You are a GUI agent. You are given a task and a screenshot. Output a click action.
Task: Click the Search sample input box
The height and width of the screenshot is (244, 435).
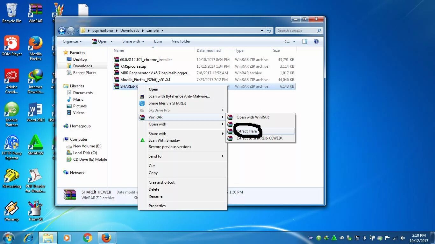(x=299, y=30)
